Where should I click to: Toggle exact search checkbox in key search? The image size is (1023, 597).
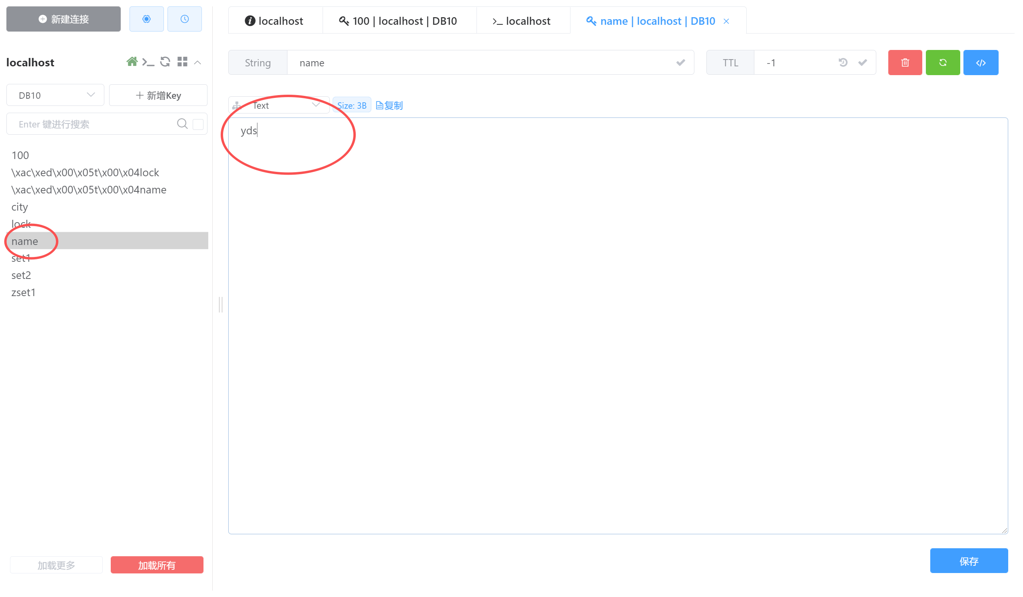tap(198, 124)
